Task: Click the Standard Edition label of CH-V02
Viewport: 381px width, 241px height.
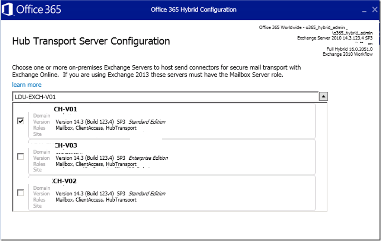Action: point(147,193)
